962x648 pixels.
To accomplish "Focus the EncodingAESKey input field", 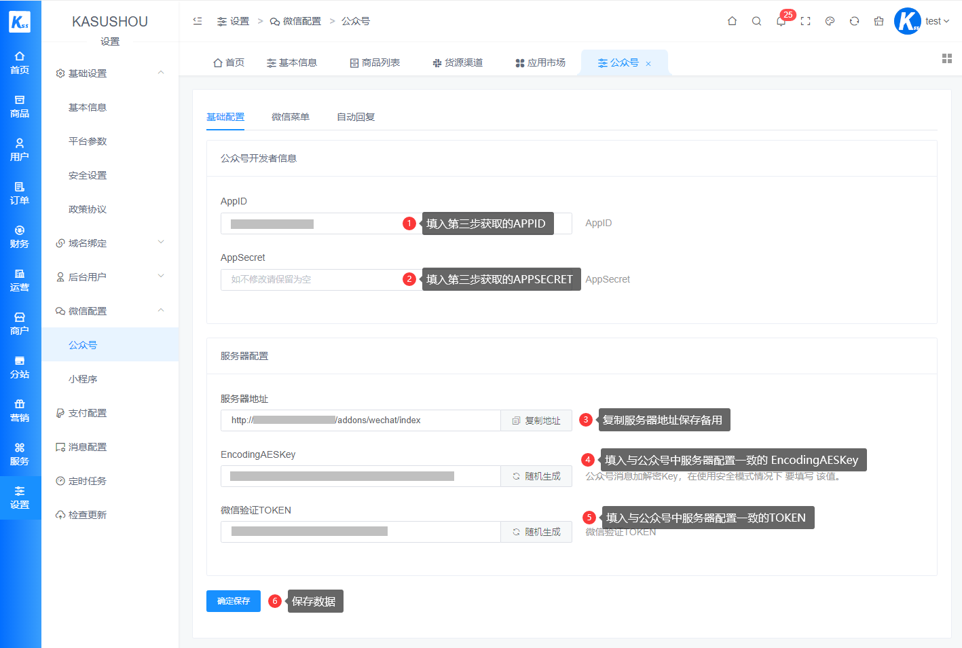I will coord(360,476).
